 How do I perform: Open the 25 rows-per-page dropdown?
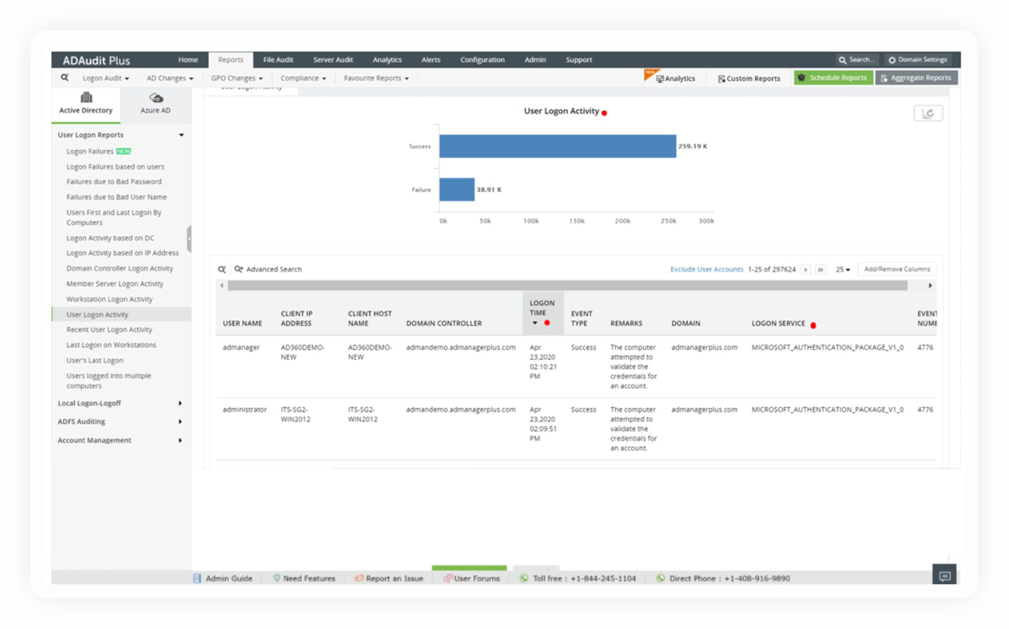[x=843, y=270]
